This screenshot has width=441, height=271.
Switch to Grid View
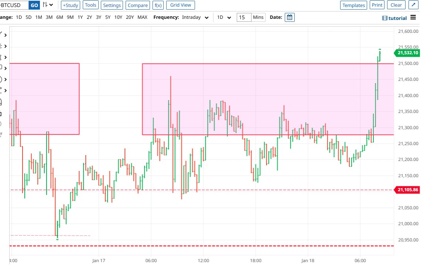coord(181,5)
